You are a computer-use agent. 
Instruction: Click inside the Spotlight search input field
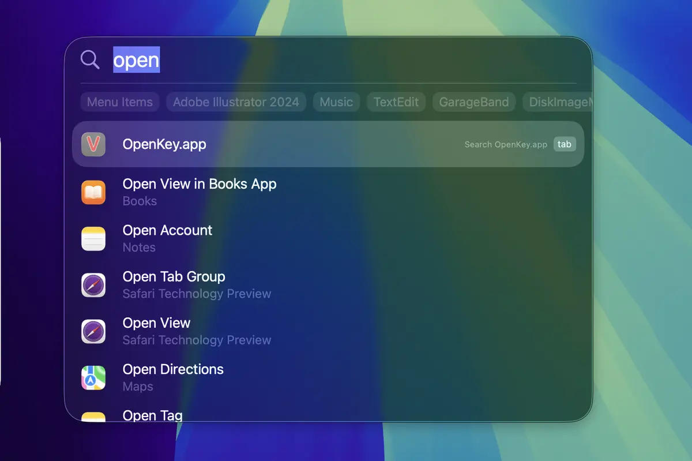point(231,59)
